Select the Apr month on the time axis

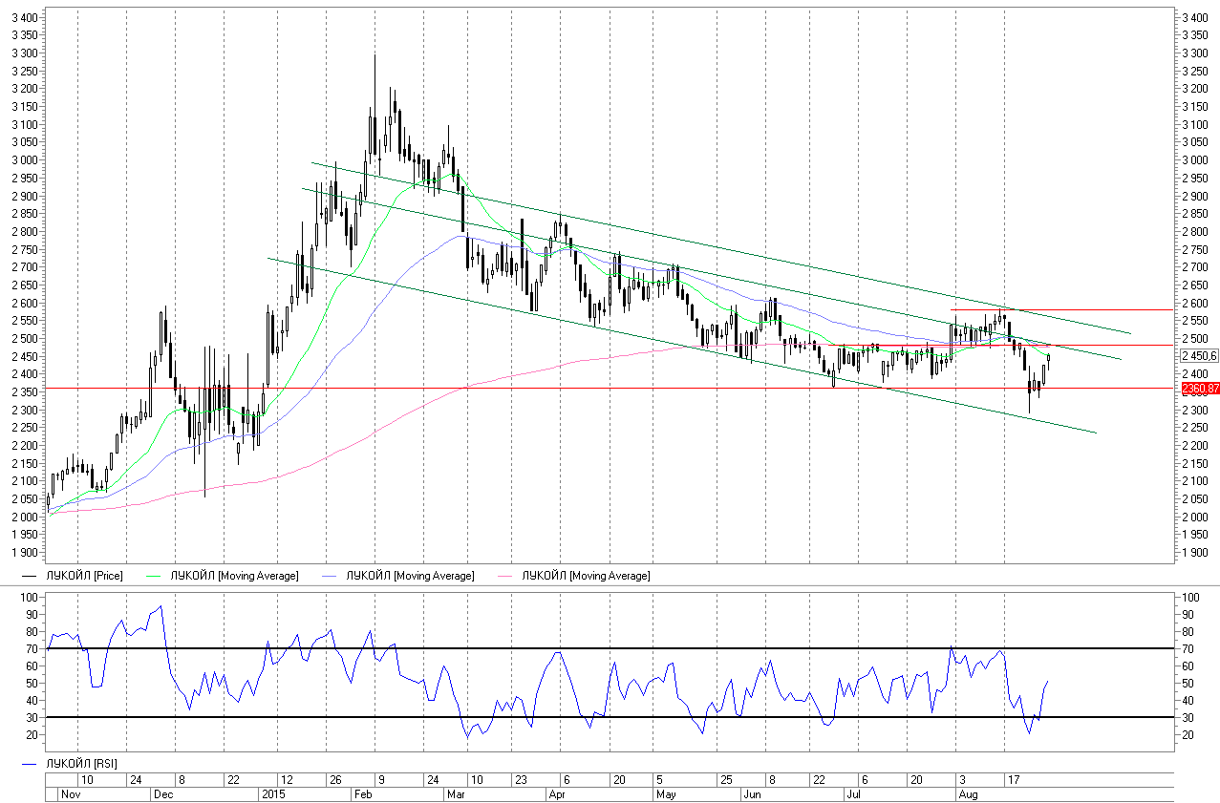coord(558,793)
